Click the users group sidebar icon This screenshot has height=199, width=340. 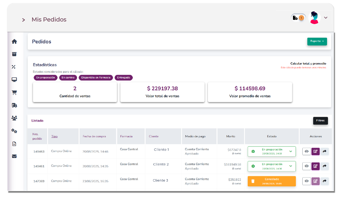click(14, 118)
